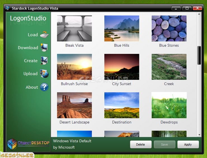Viewport: 207px width, 158px height.
Task: Click the About question mark icon
Action: (44, 87)
